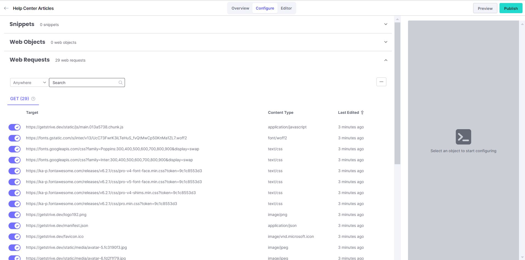The width and height of the screenshot is (525, 260).
Task: Click the 29 web requests count label
Action: (x=70, y=60)
